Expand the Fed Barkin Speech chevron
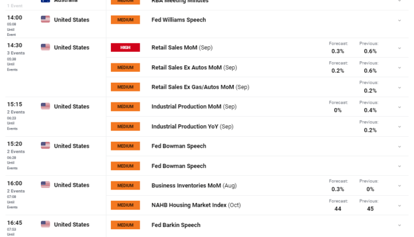This screenshot has height=237, width=414. tap(399, 225)
